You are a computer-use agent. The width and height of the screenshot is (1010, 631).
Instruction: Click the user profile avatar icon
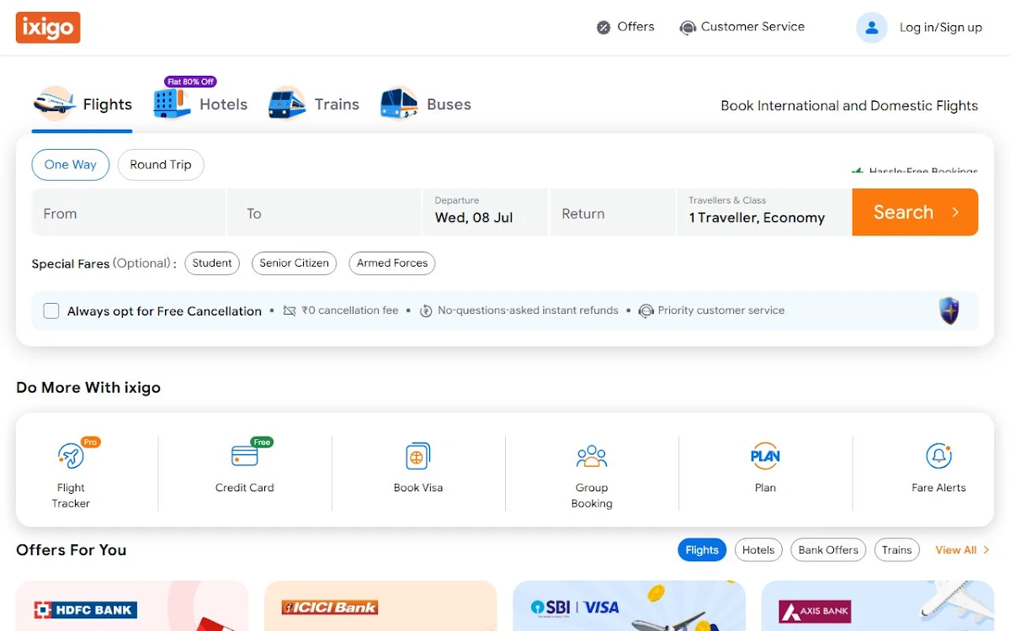872,28
